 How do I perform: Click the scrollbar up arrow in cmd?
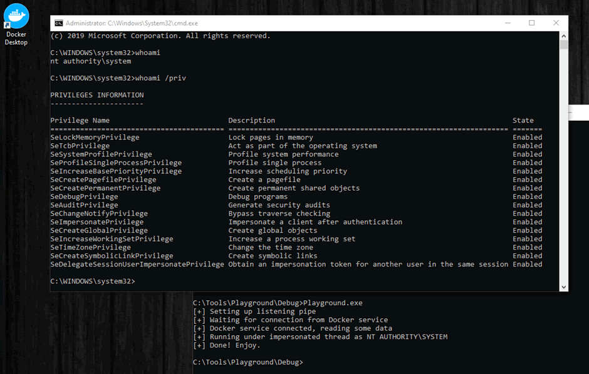pos(564,36)
